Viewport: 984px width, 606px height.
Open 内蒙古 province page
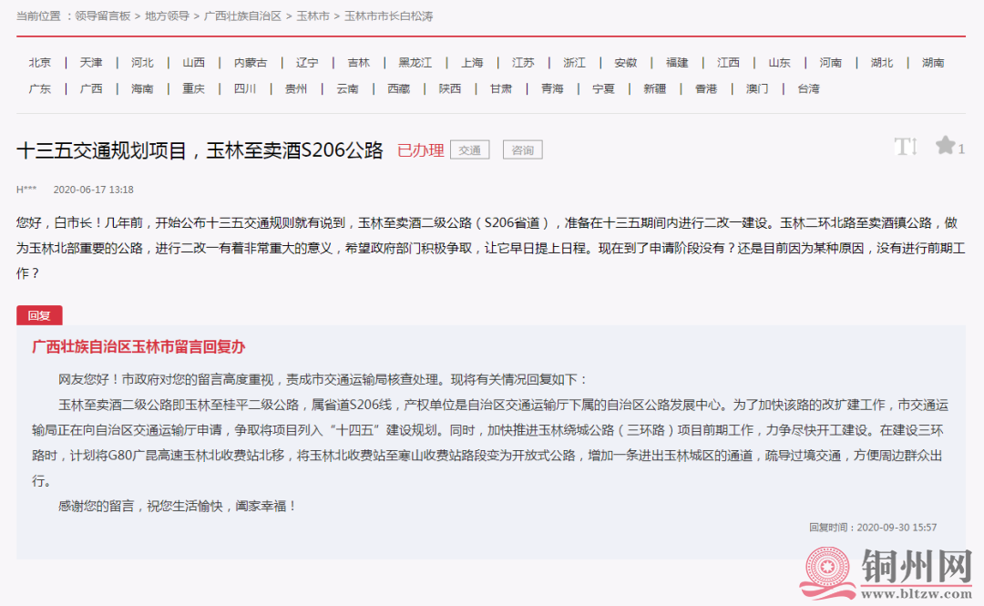[251, 63]
